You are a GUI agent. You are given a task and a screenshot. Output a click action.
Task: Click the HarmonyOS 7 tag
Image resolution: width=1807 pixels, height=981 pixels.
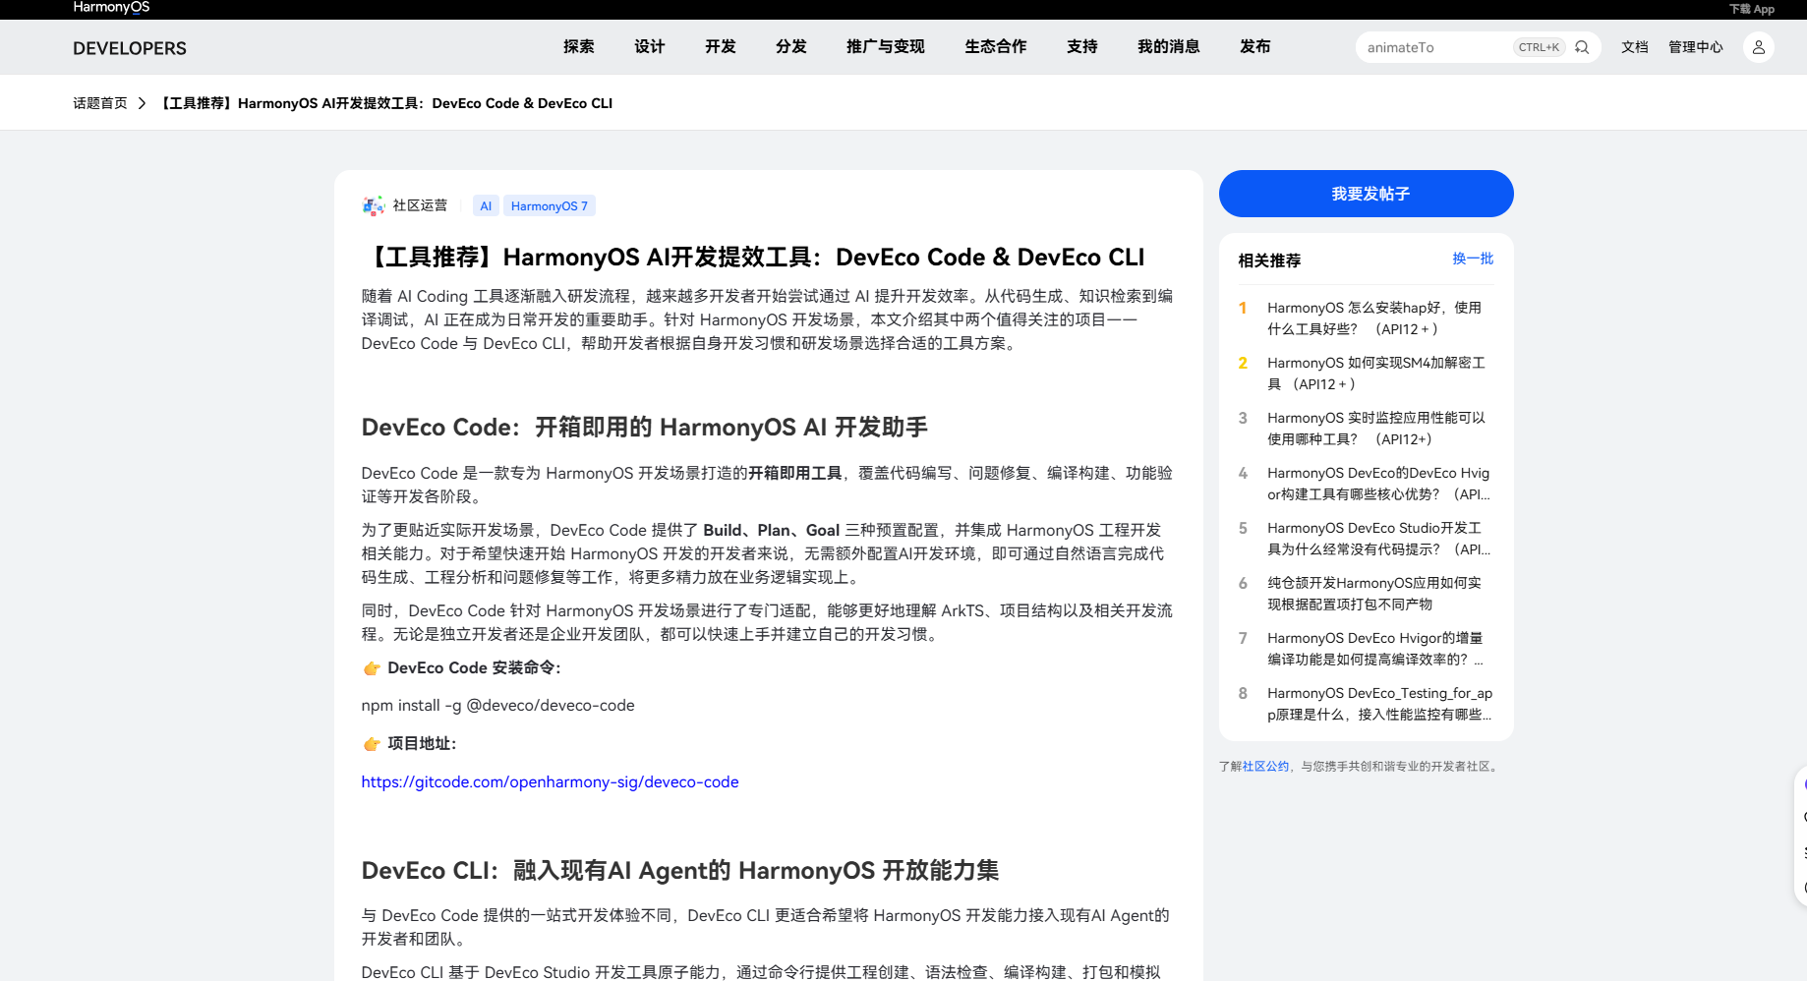pos(550,205)
